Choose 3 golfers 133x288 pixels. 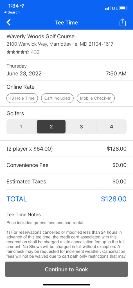click(81, 127)
